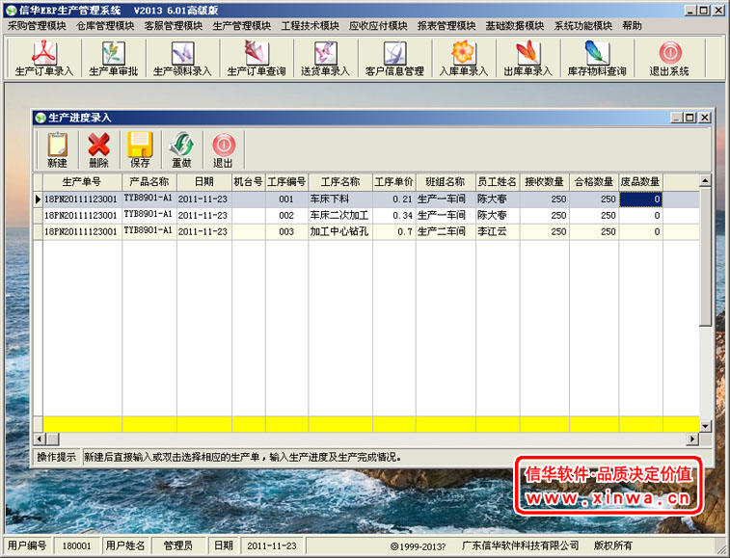Open the 客服管理模块 menu
The width and height of the screenshot is (730, 558).
coord(174,26)
